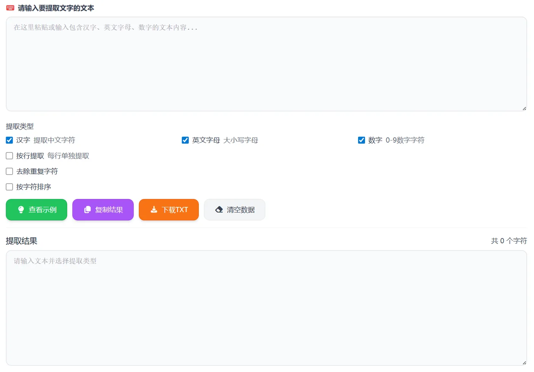This screenshot has height=372, width=534.
Task: Click the orange 下载TXT download button
Action: (169, 210)
